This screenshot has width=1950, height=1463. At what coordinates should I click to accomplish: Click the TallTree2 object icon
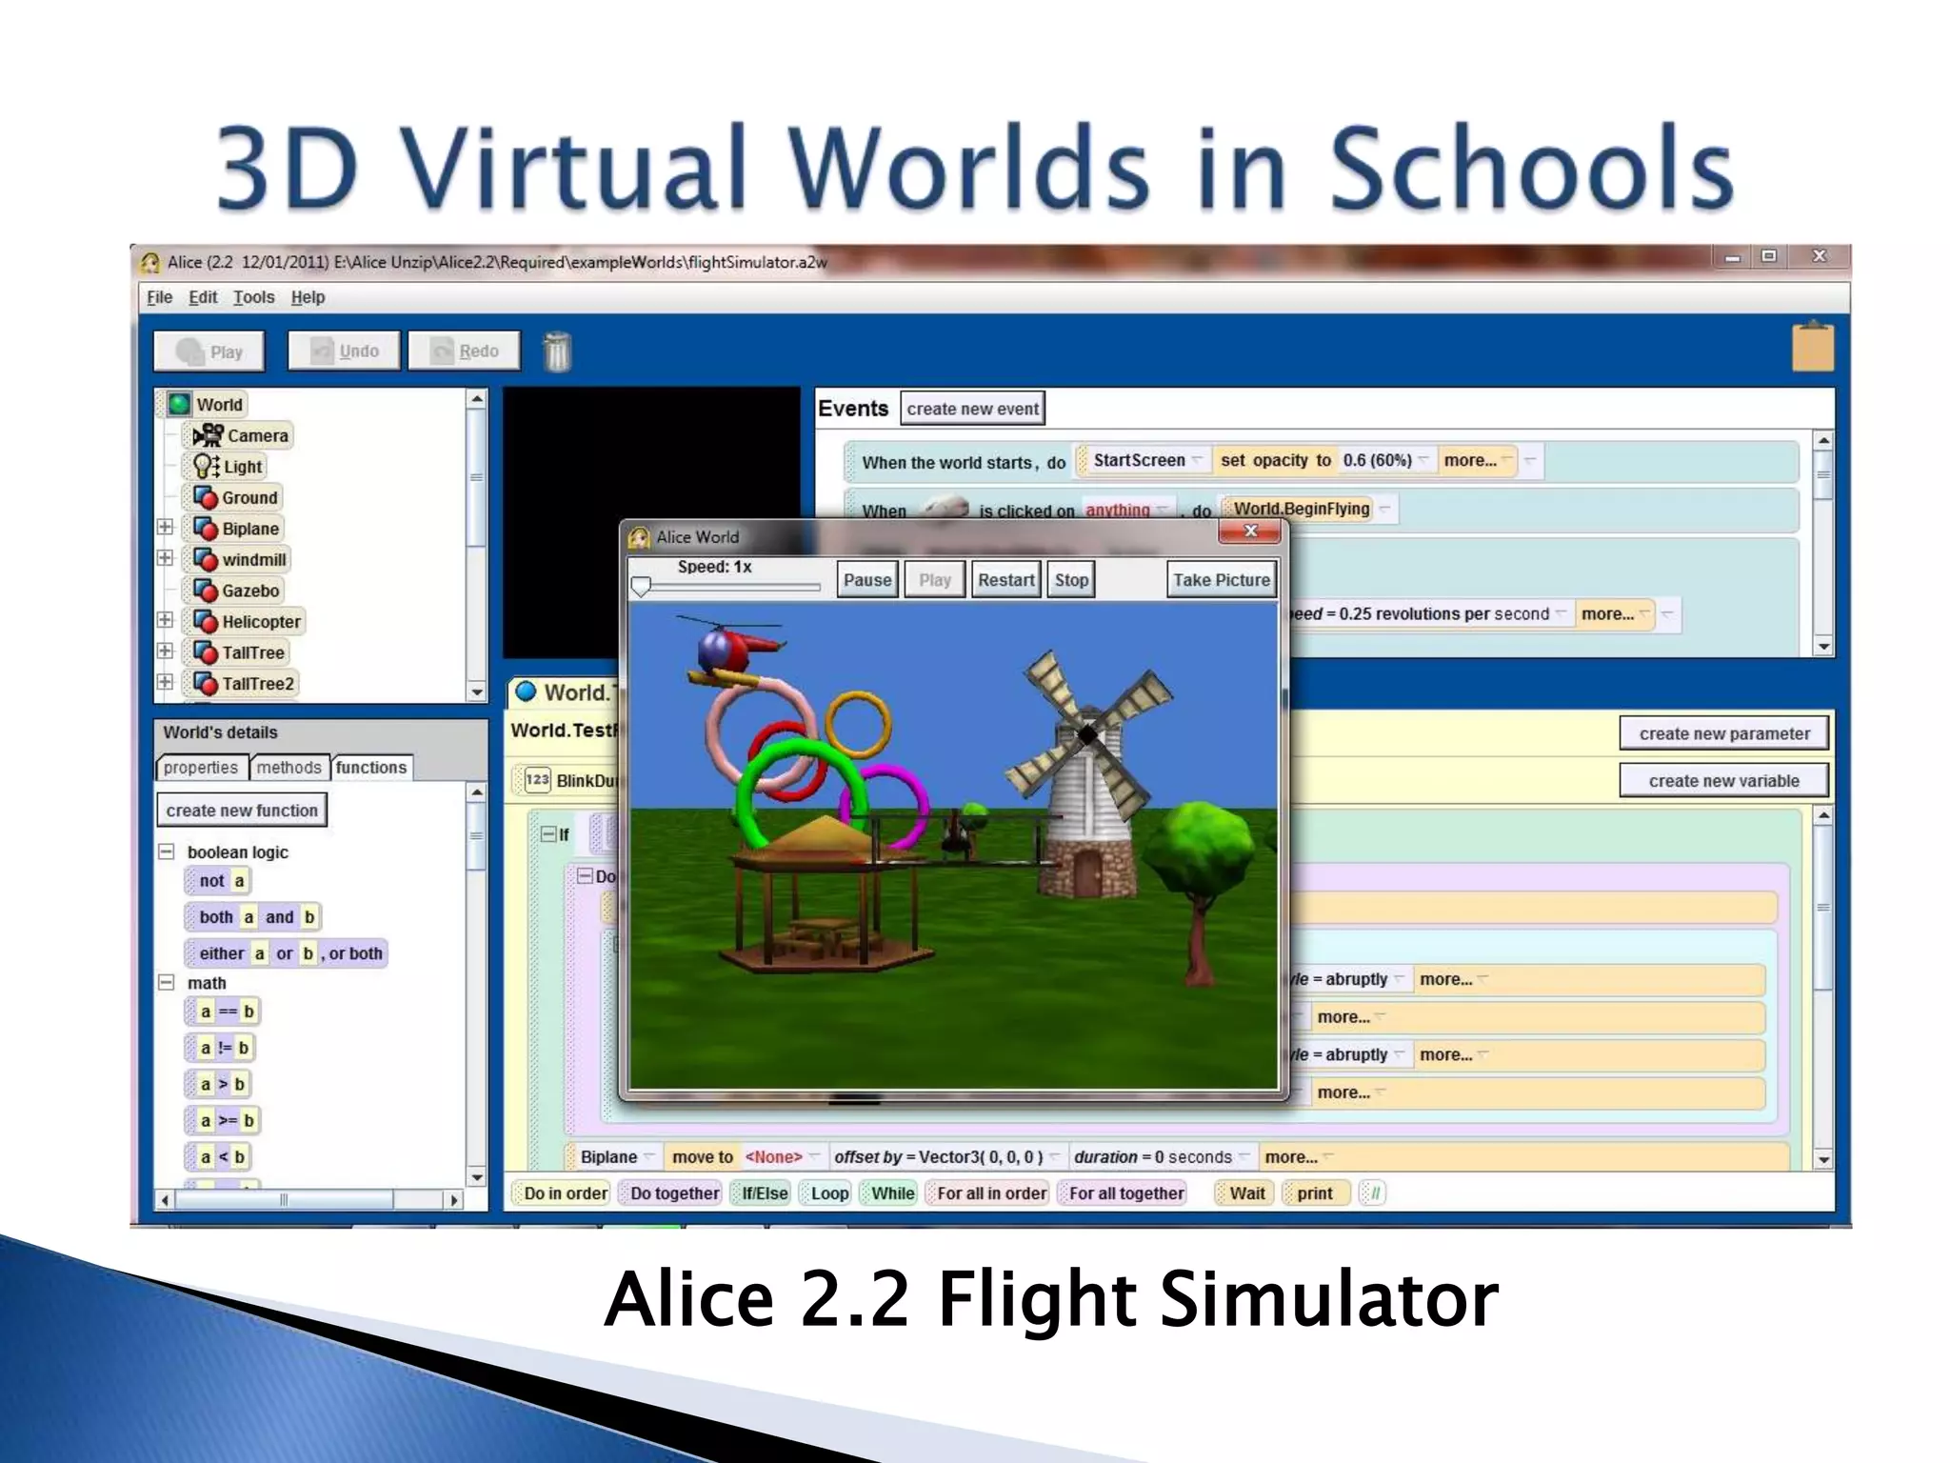coord(206,683)
